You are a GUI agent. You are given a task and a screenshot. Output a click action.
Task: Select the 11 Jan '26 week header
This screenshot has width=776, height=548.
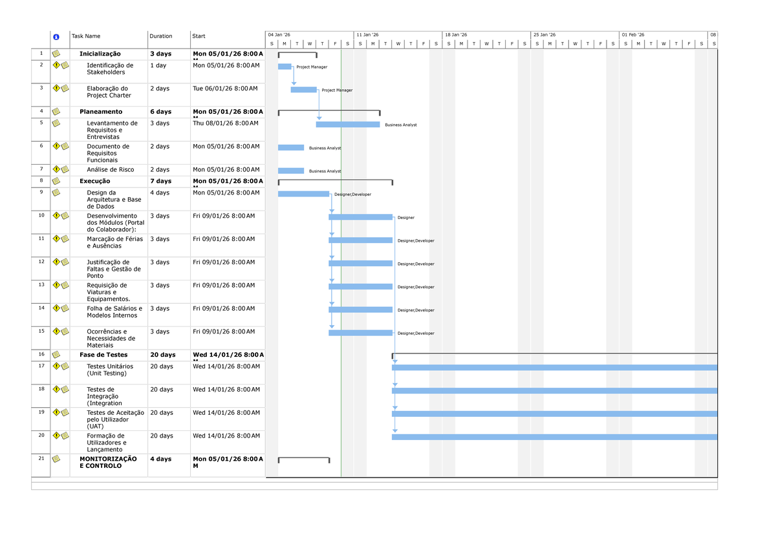click(398, 35)
